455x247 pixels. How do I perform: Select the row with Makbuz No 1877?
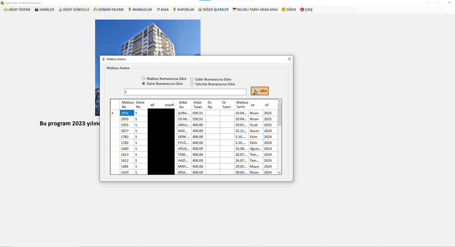[127, 131]
